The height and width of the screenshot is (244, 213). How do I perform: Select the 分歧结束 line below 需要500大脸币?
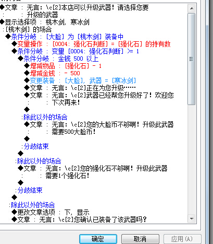click(35, 146)
